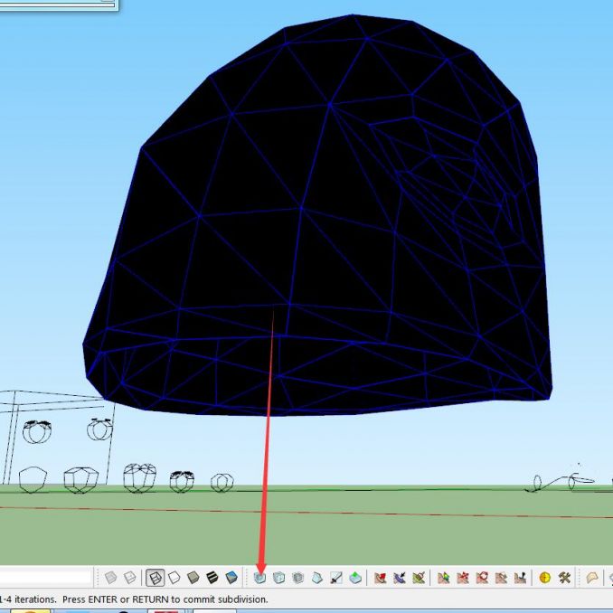The width and height of the screenshot is (613, 613).
Task: Select the Monochrome face style
Action: coord(231,578)
